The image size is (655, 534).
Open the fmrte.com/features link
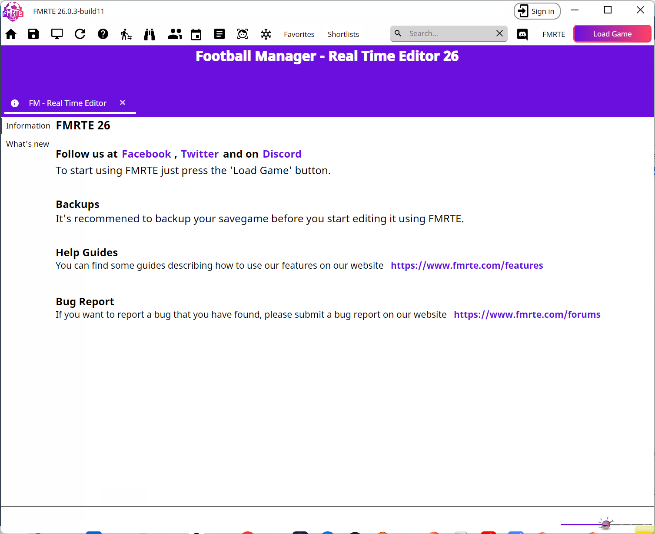click(466, 266)
